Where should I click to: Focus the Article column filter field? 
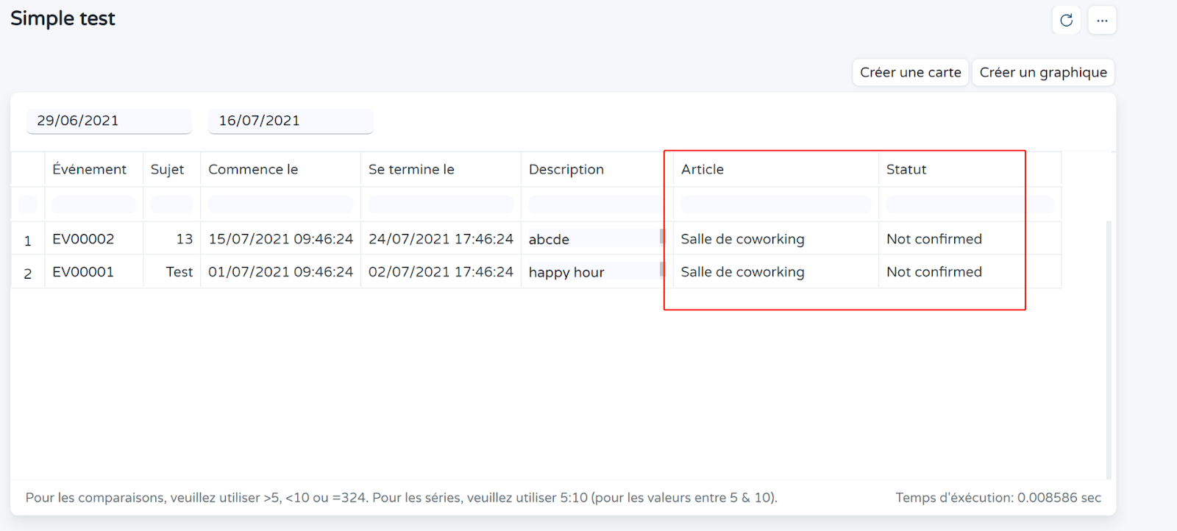pyautogui.click(x=775, y=204)
